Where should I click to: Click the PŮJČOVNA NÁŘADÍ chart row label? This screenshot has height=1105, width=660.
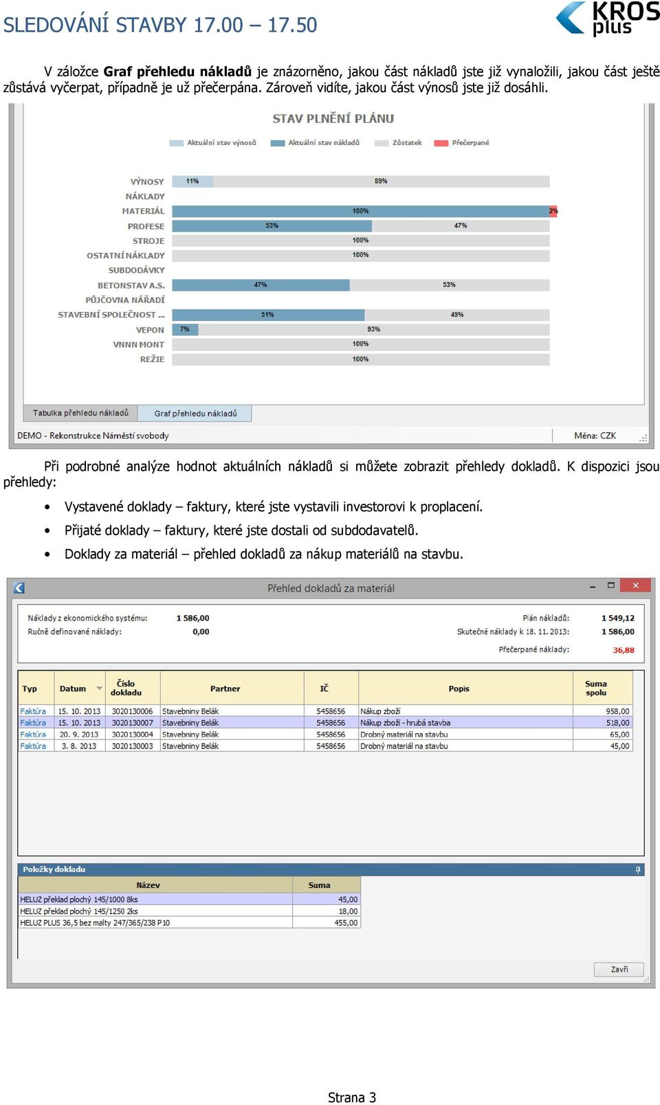(125, 300)
